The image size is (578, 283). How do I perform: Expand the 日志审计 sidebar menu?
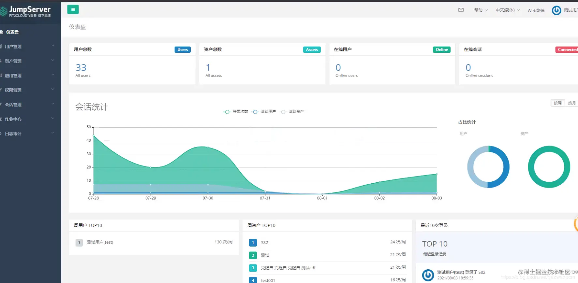click(x=30, y=134)
